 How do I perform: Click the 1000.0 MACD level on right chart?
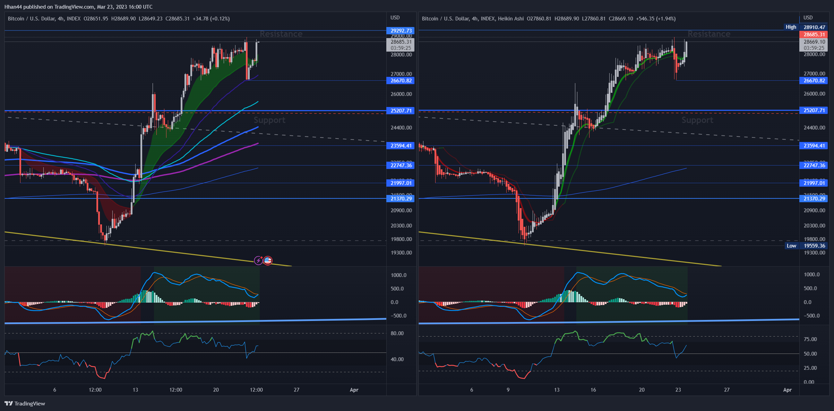[x=812, y=274]
